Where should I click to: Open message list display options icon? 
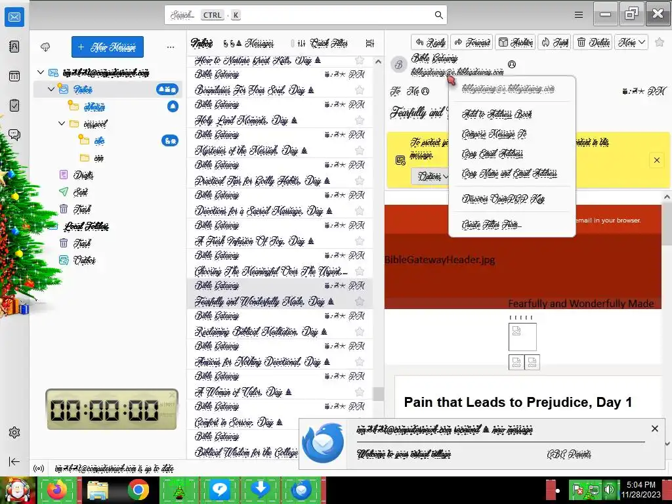370,43
